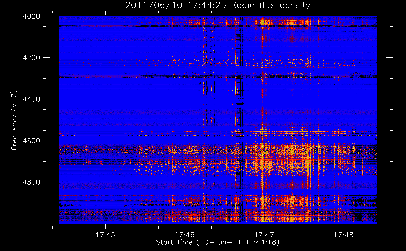Click the 17:45 time tick label
The width and height of the screenshot is (406, 251).
point(105,235)
